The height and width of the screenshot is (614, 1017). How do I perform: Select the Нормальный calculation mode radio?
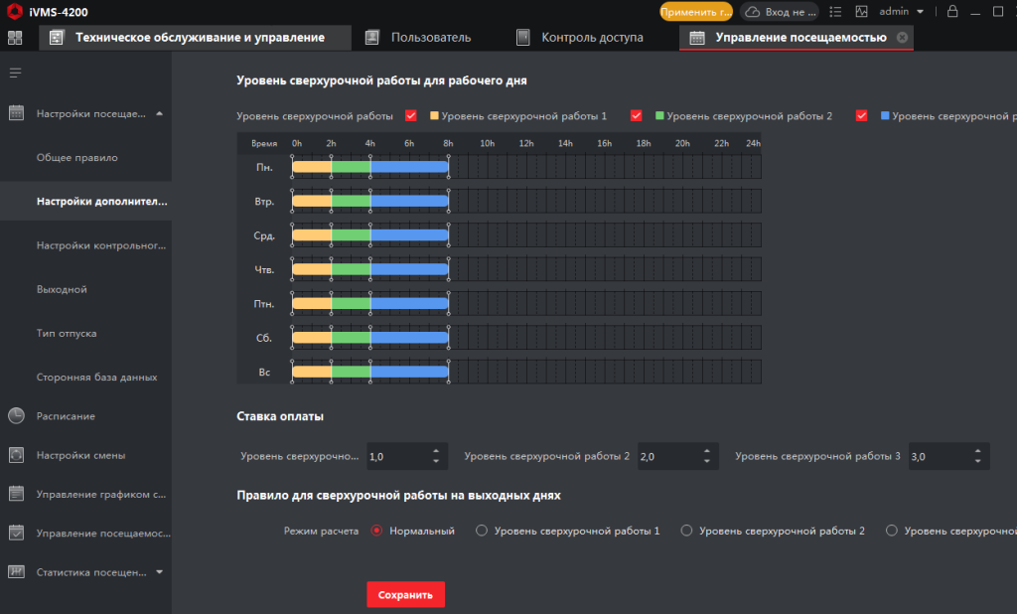(x=377, y=531)
